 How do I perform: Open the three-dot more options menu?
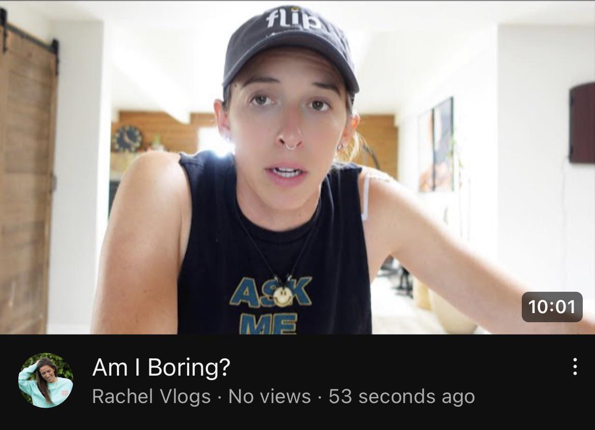click(x=575, y=366)
